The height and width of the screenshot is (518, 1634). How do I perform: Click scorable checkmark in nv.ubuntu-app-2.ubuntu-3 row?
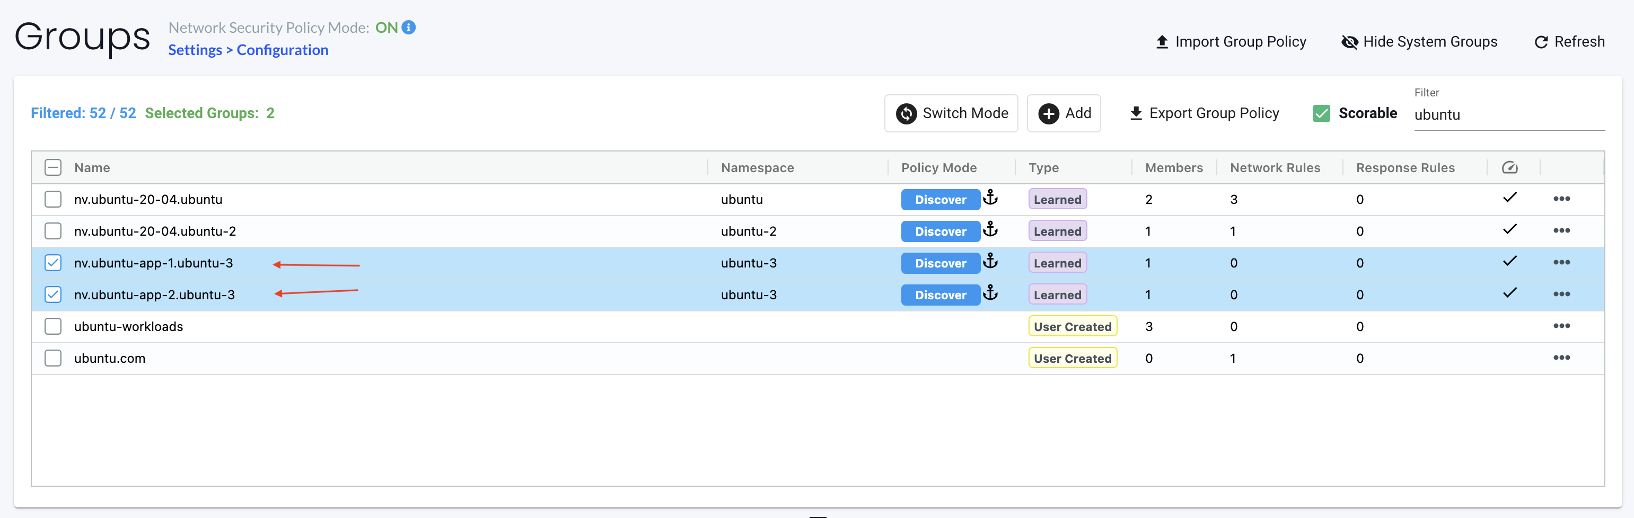pos(1510,292)
